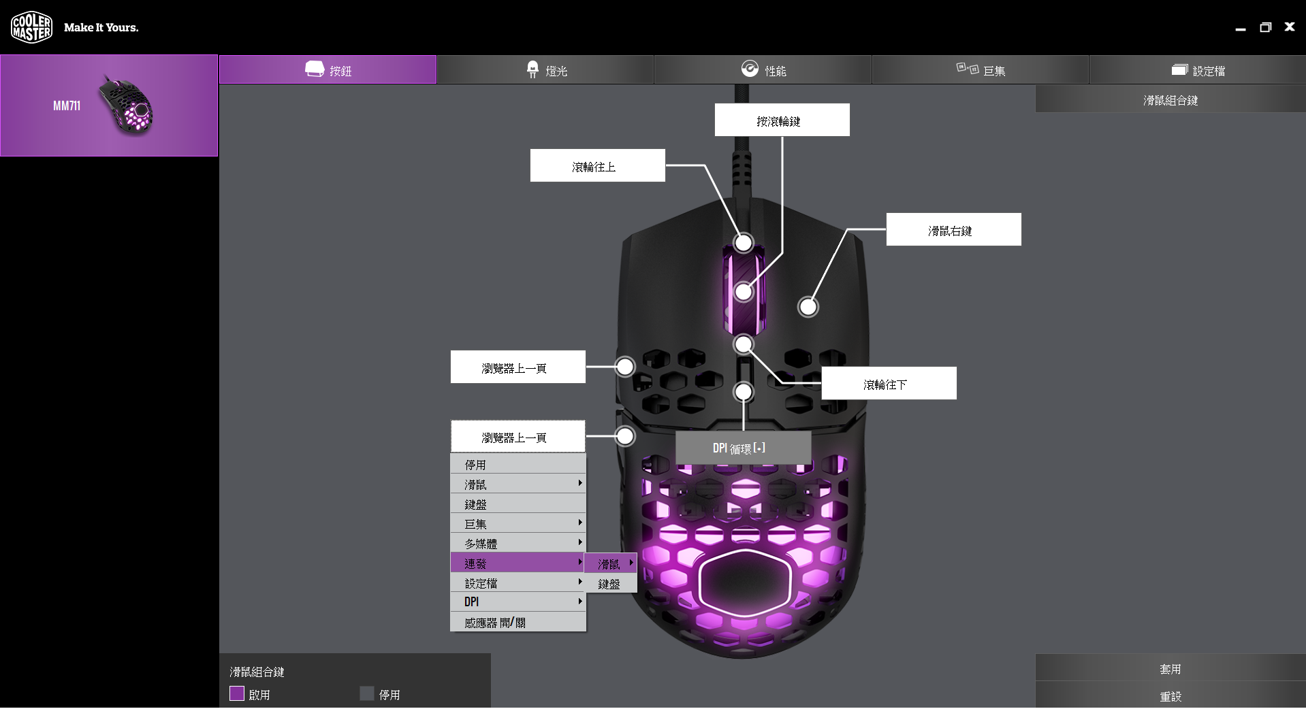
Task: Click the right-button marker dot on the mouse
Action: pos(808,307)
